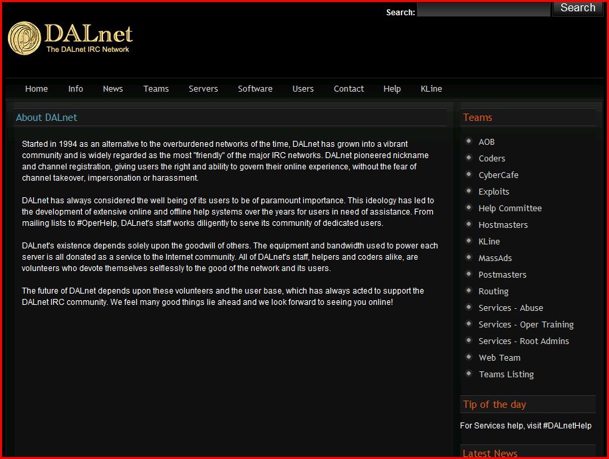Click the DALnet globe logo icon

(x=25, y=38)
